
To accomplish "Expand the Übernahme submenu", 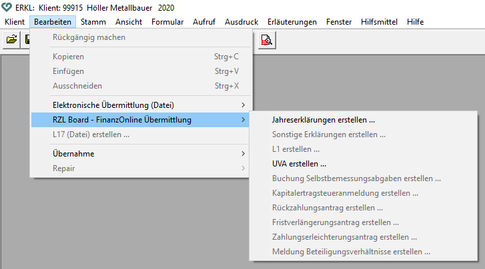I will click(x=141, y=154).
